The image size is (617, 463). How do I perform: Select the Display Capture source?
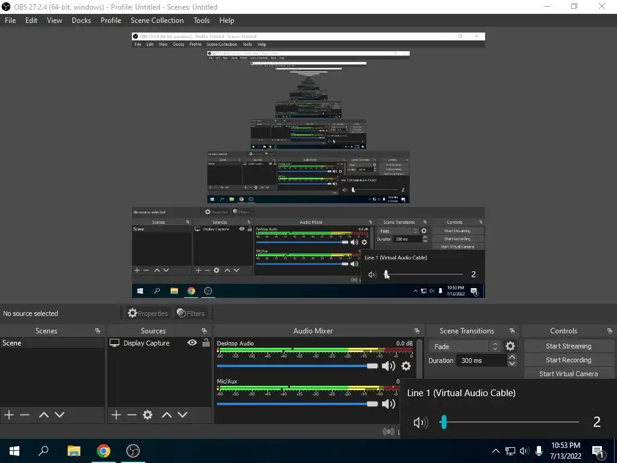click(146, 343)
